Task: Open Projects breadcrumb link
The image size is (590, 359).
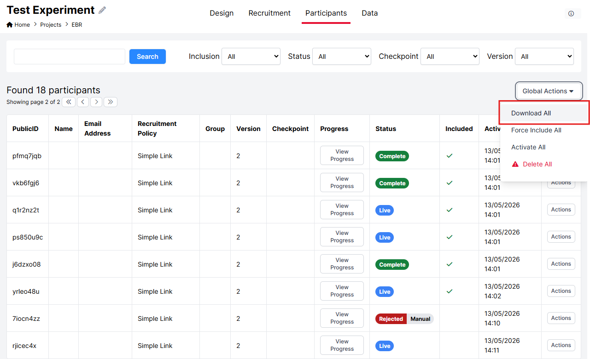Action: 51,25
